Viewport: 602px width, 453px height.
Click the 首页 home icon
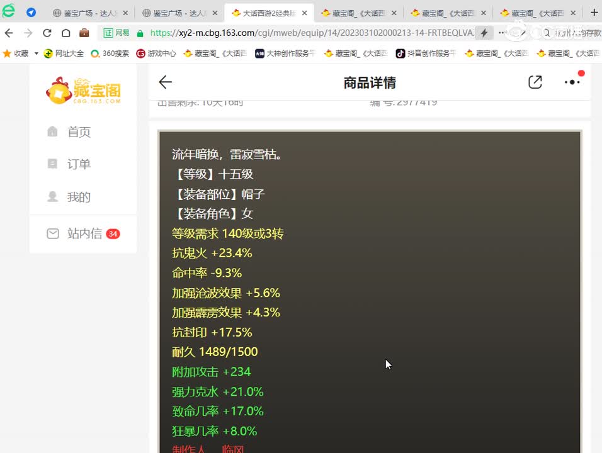coord(52,131)
